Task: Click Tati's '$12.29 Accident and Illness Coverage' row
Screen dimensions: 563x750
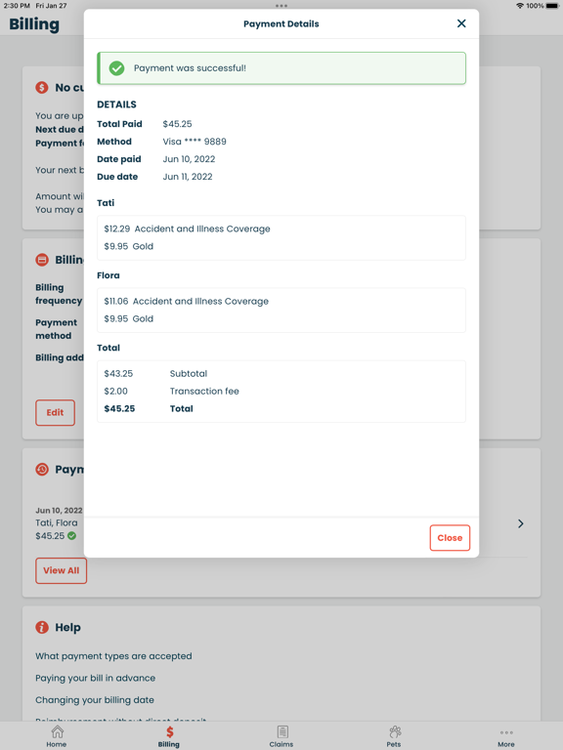Action: coord(188,229)
